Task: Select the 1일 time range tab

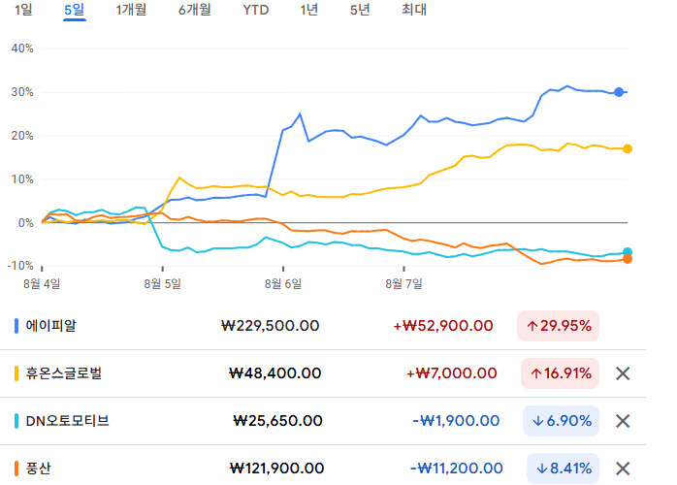Action: coord(24,10)
